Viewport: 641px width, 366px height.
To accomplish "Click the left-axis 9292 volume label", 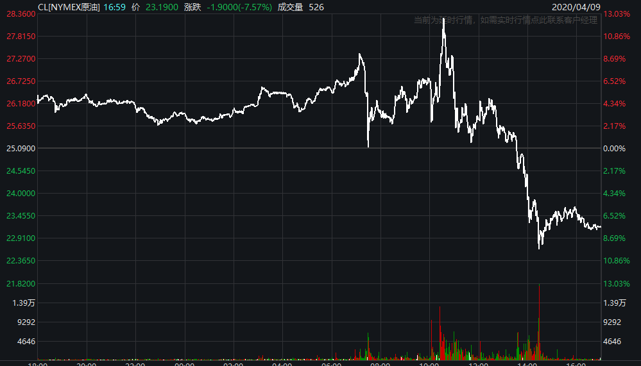I will point(26,322).
